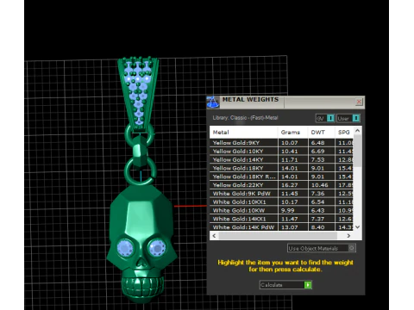
Task: Sort by the Grams column header
Action: [x=292, y=133]
